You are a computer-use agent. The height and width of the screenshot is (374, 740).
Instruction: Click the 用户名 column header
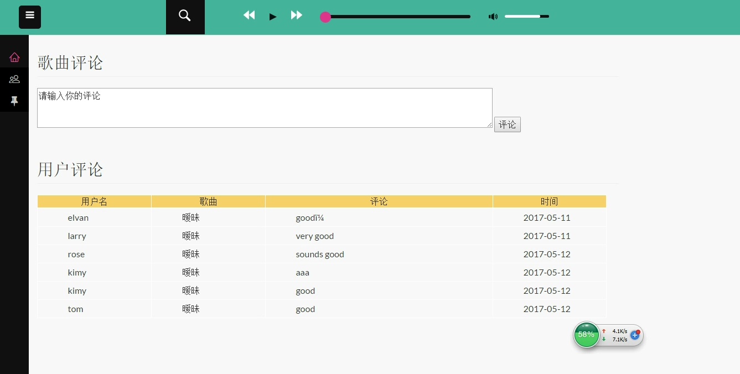click(x=95, y=202)
